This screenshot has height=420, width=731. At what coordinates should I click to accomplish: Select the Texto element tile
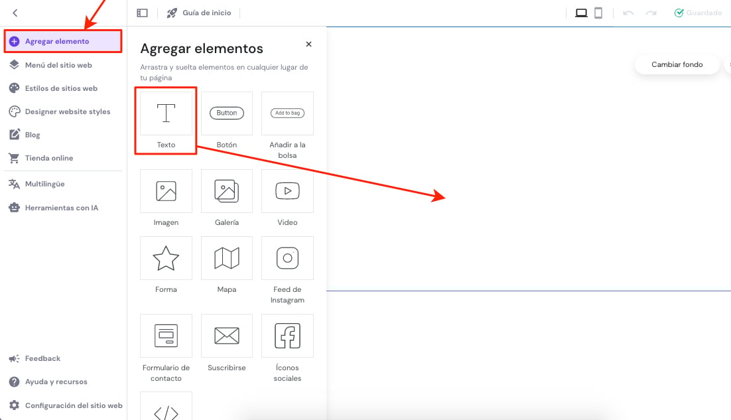166,114
